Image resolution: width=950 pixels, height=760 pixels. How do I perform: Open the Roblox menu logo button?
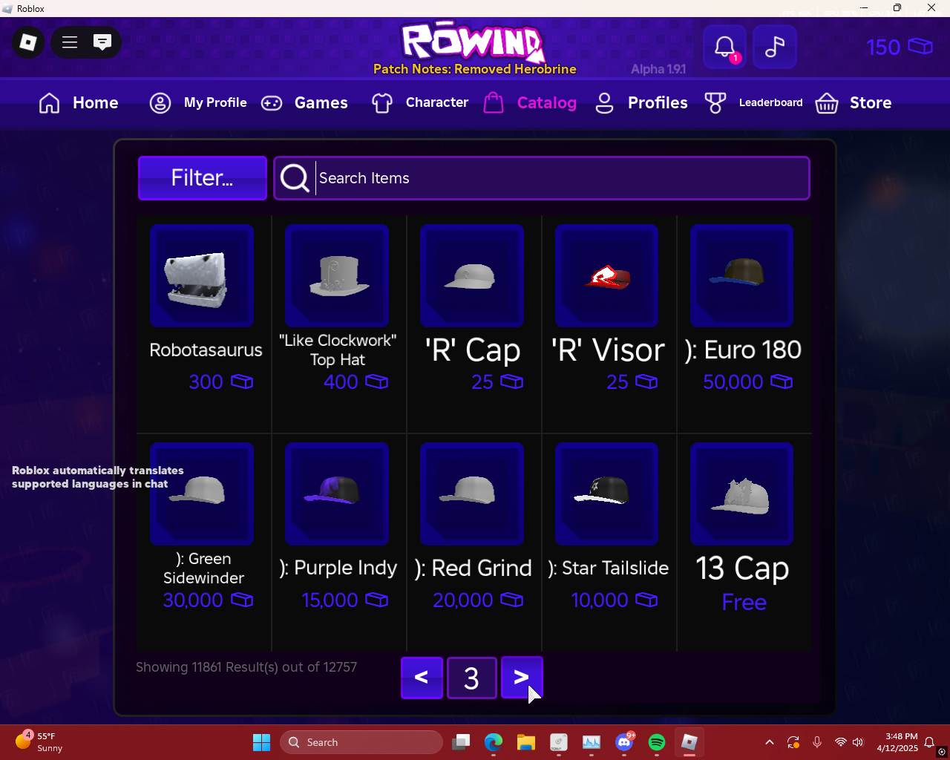tap(28, 42)
